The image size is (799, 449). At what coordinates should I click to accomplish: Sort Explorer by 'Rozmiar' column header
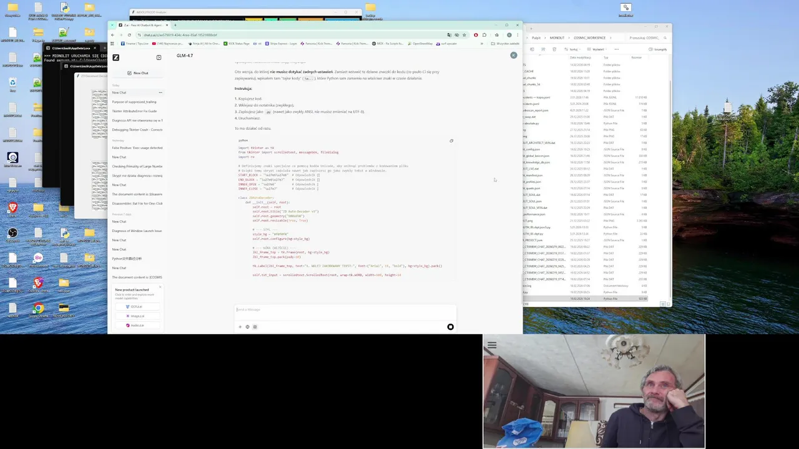[x=637, y=57]
